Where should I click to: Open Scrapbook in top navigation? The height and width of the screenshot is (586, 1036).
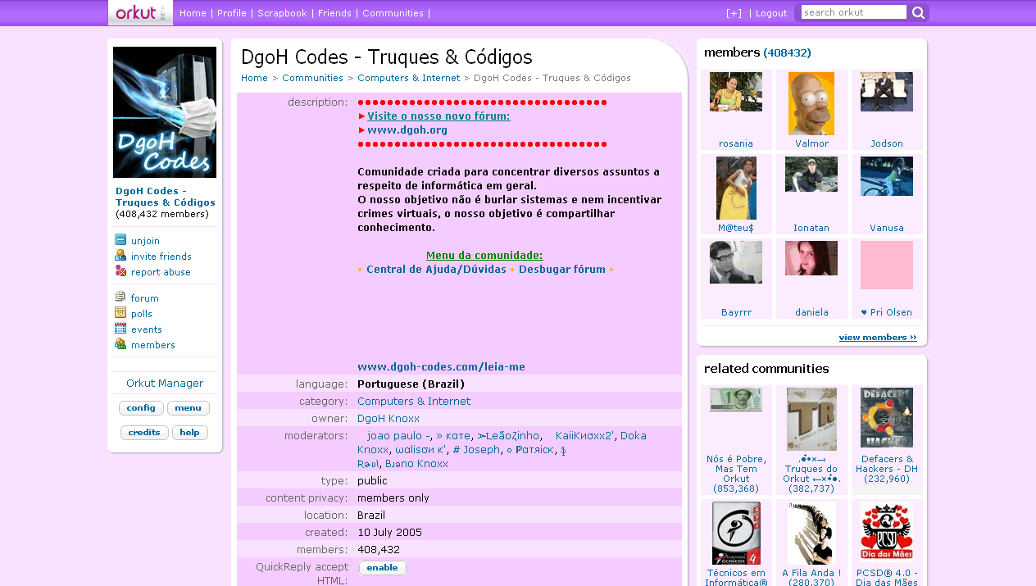click(x=282, y=13)
